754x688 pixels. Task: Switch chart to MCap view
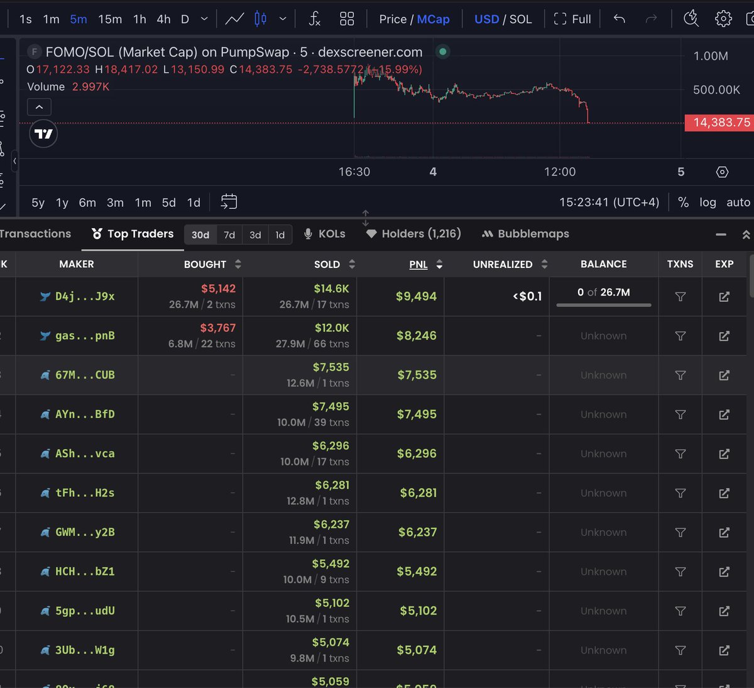pos(434,19)
